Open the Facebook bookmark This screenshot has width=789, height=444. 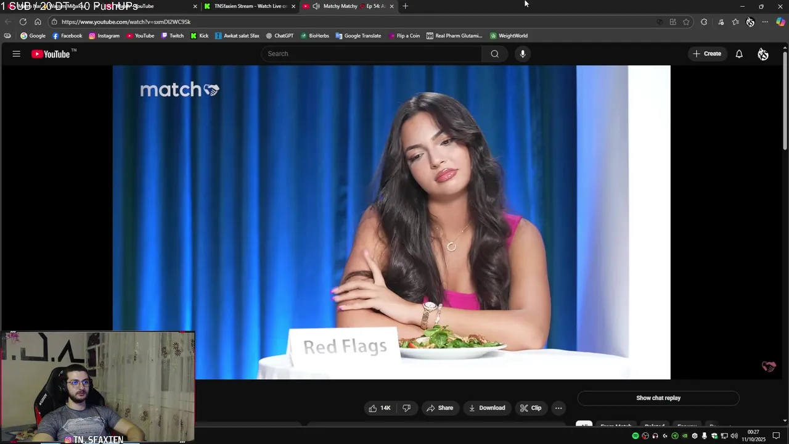click(67, 36)
